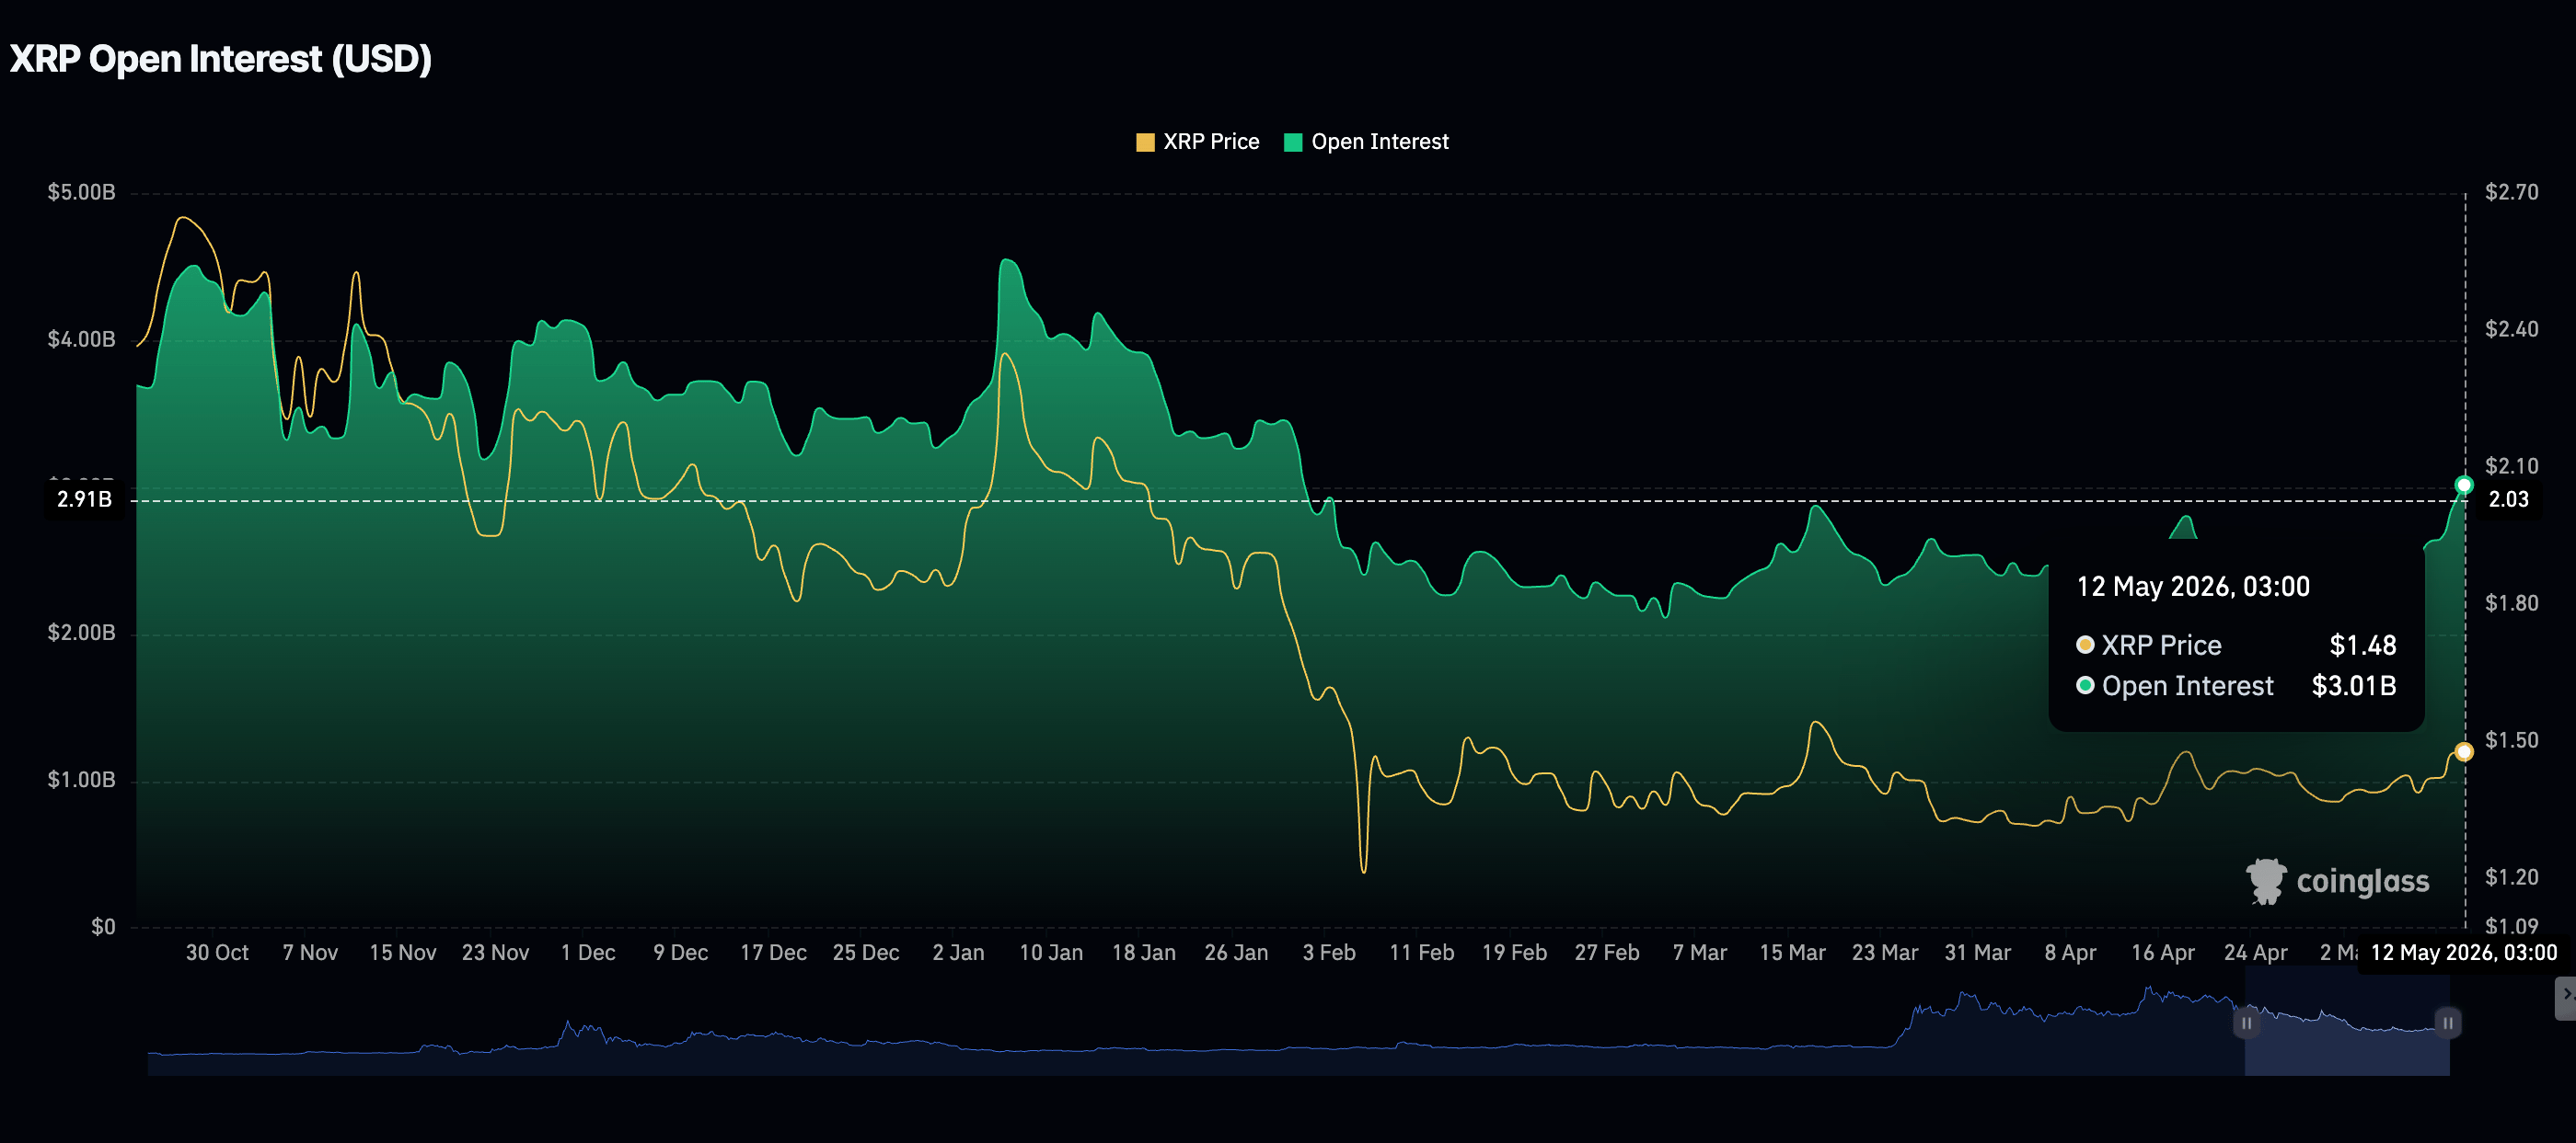Click the green Open Interest data point marker
Viewport: 2576px width, 1143px height.
point(2464,486)
